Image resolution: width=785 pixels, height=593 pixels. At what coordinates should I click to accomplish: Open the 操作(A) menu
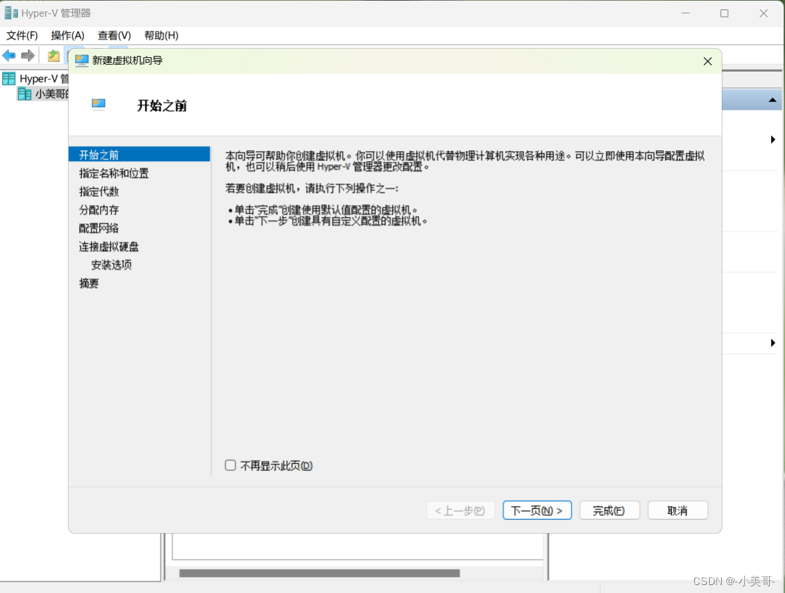(x=67, y=35)
